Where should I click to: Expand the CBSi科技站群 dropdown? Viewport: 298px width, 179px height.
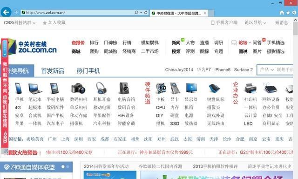coord(20,23)
